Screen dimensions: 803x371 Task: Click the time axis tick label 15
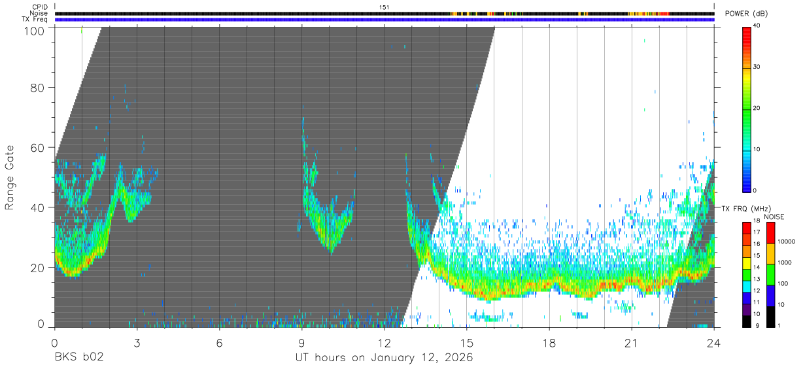click(x=467, y=343)
